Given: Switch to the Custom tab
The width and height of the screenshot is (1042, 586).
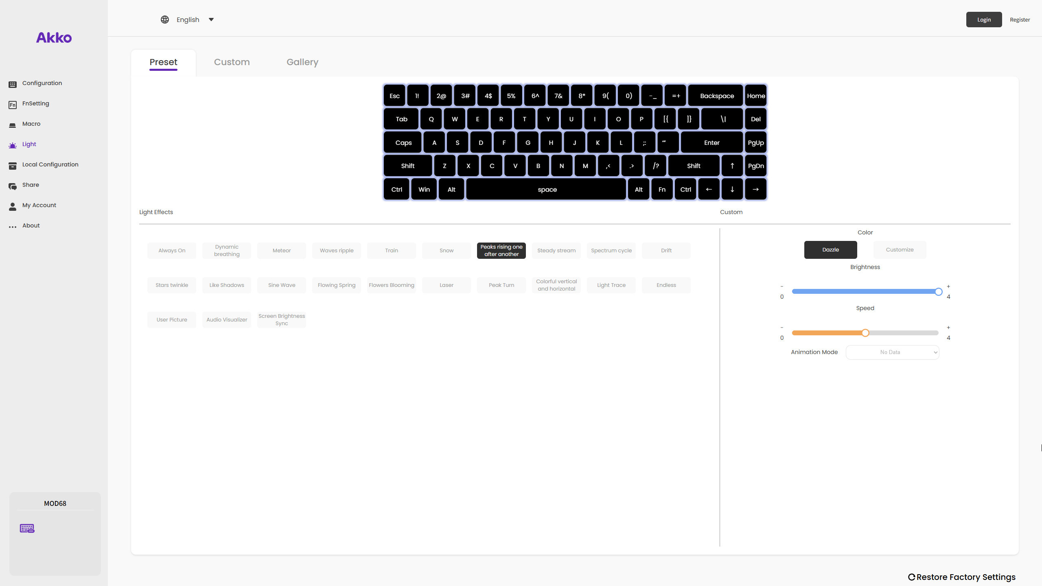Looking at the screenshot, I should [x=232, y=62].
